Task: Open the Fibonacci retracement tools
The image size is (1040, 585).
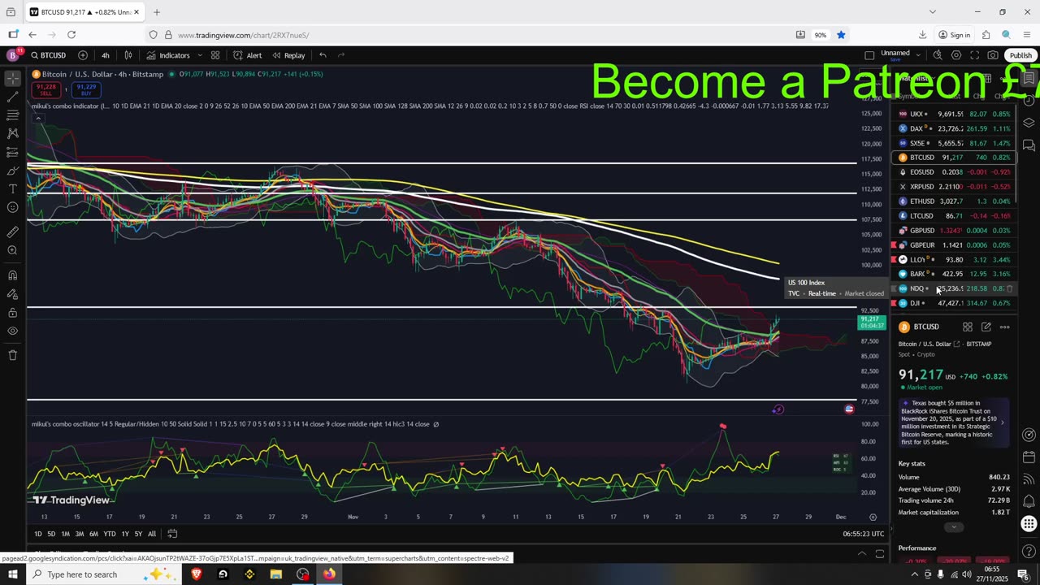Action: click(12, 115)
